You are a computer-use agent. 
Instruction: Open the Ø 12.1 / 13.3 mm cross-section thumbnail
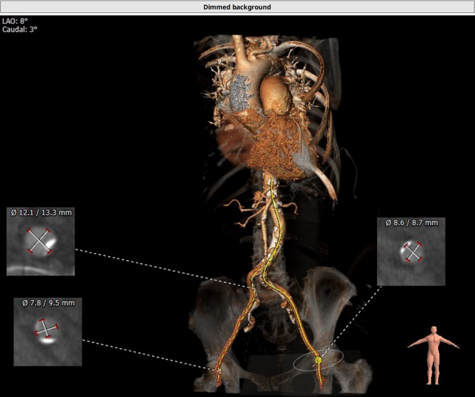click(x=40, y=246)
